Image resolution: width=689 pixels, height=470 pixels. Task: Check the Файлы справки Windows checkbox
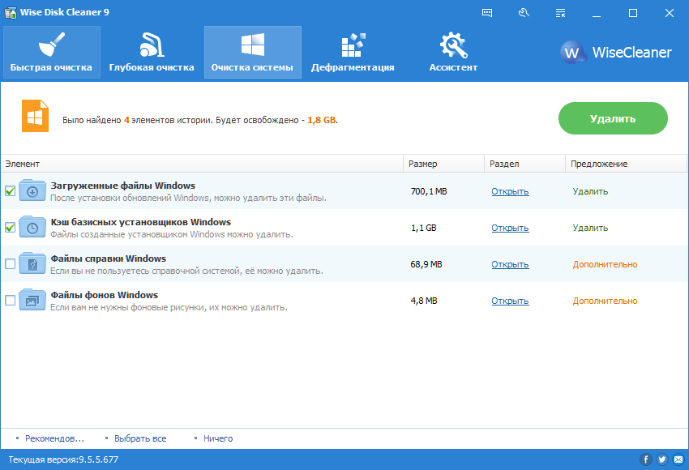tap(10, 264)
